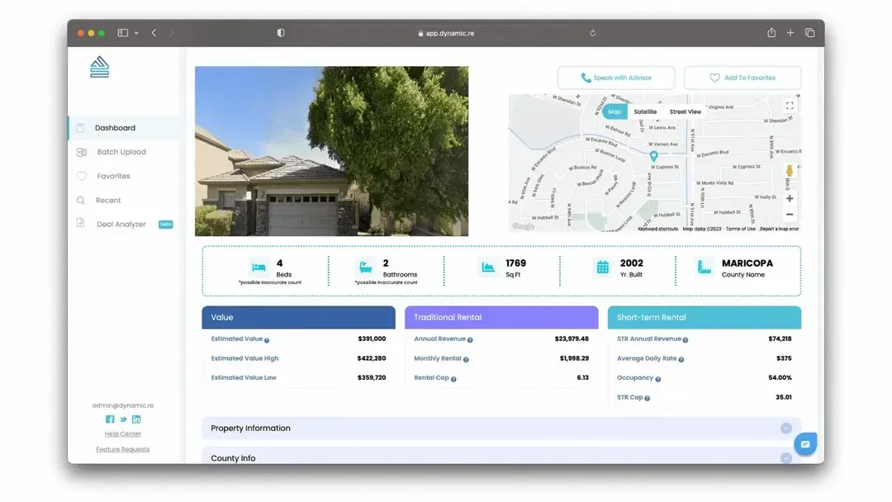This screenshot has height=502, width=892.
Task: Zoom in on the map
Action: [x=790, y=198]
